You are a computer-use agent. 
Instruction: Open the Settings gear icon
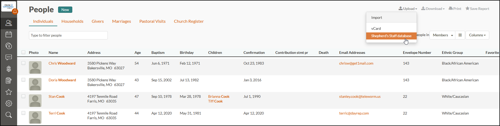[9, 103]
